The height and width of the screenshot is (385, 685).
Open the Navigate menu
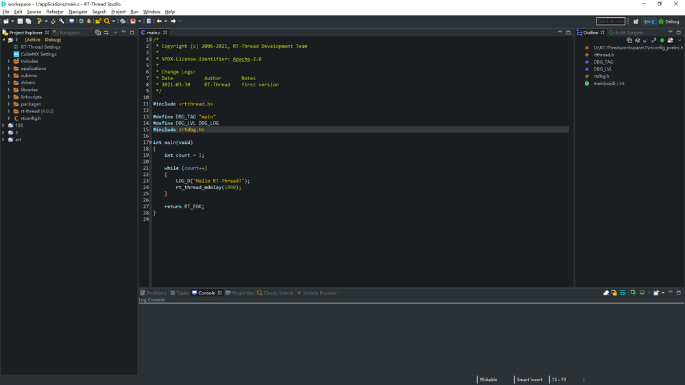point(77,12)
